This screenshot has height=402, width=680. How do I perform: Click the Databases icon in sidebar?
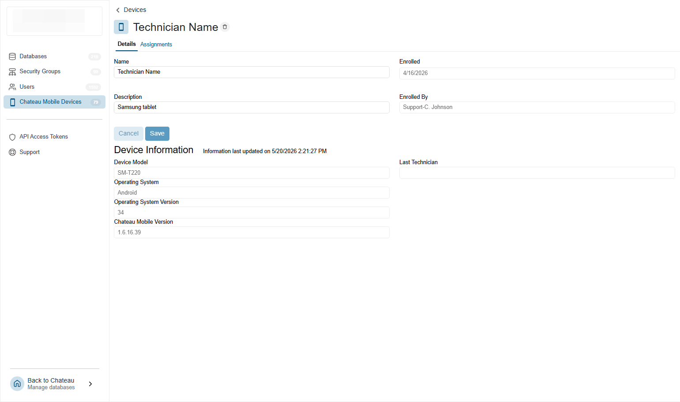[12, 56]
